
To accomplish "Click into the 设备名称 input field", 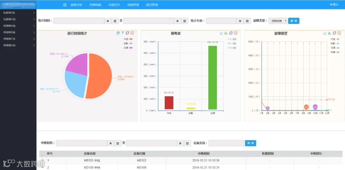I will [x=226, y=144].
